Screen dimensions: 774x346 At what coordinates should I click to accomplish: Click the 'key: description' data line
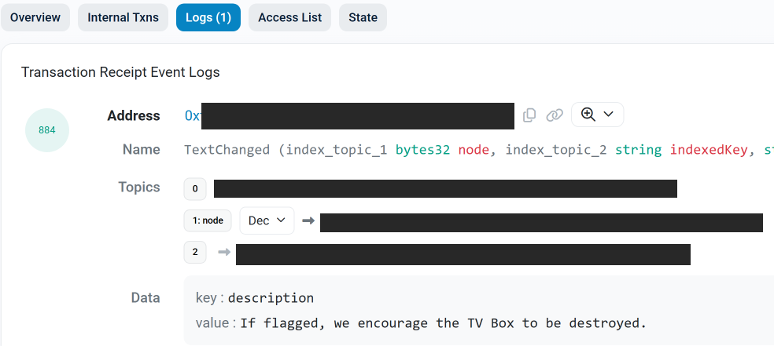(x=255, y=298)
